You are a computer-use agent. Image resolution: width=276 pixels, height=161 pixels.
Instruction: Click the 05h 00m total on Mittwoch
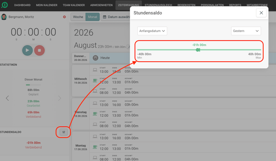(131, 71)
